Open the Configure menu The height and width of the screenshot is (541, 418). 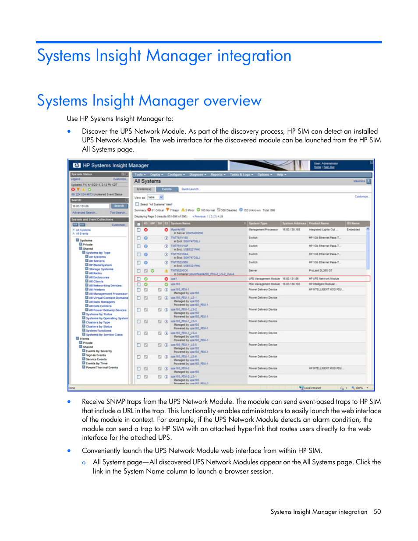coord(176,174)
